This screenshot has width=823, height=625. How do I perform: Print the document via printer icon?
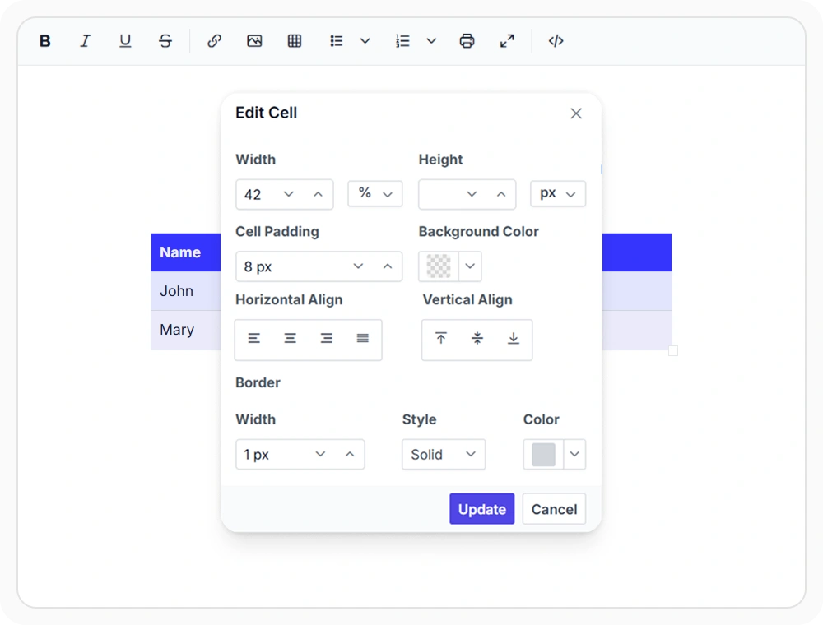point(467,41)
